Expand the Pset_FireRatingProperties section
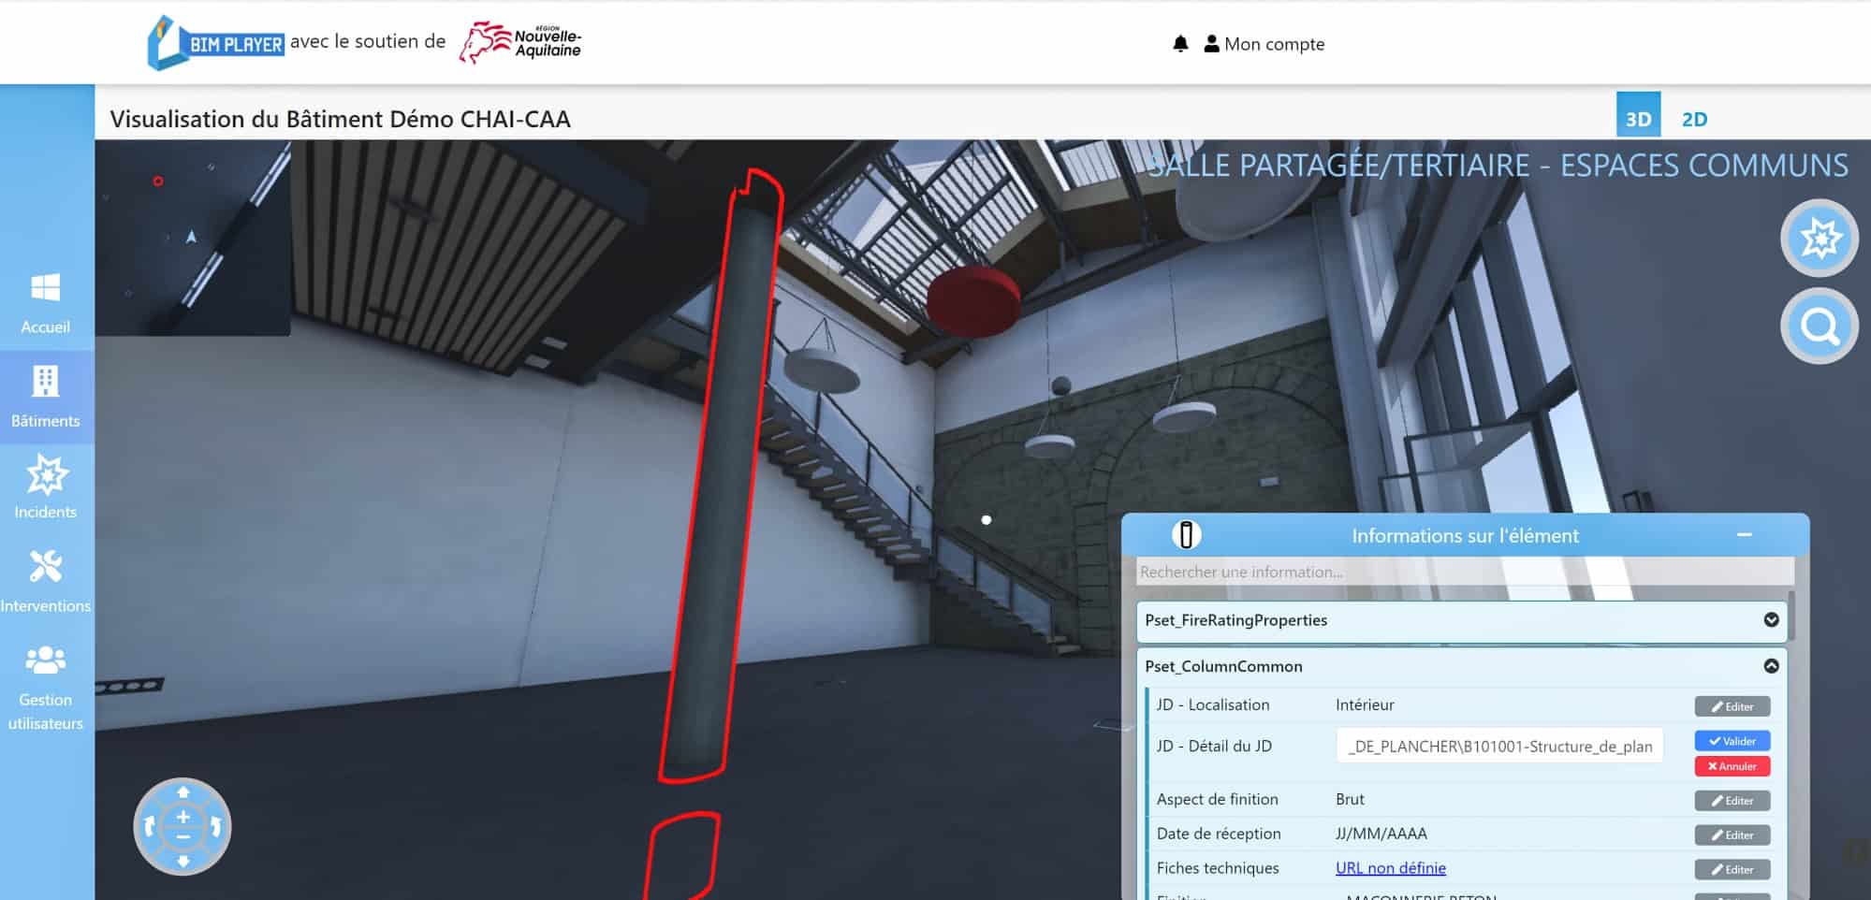 click(1770, 620)
